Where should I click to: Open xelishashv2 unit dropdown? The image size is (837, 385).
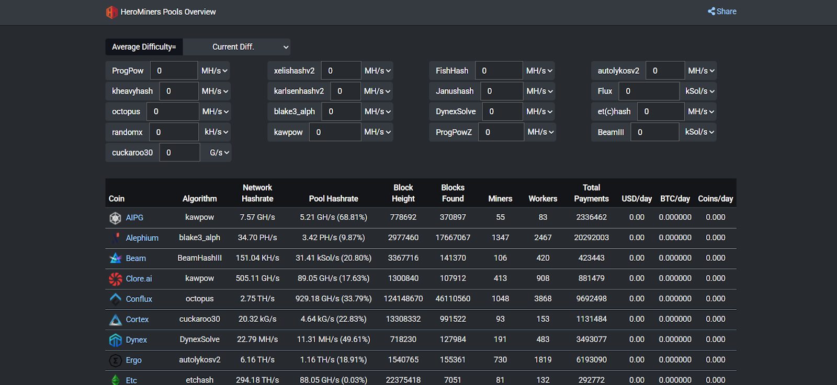click(x=377, y=71)
